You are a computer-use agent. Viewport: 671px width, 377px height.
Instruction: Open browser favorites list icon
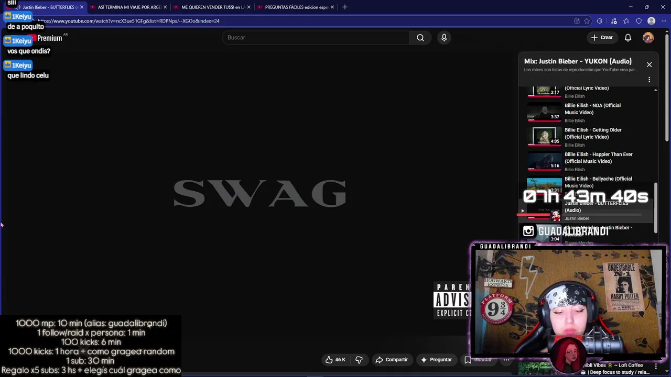(626, 21)
